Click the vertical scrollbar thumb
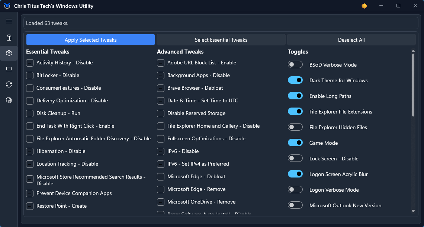 pos(413,85)
